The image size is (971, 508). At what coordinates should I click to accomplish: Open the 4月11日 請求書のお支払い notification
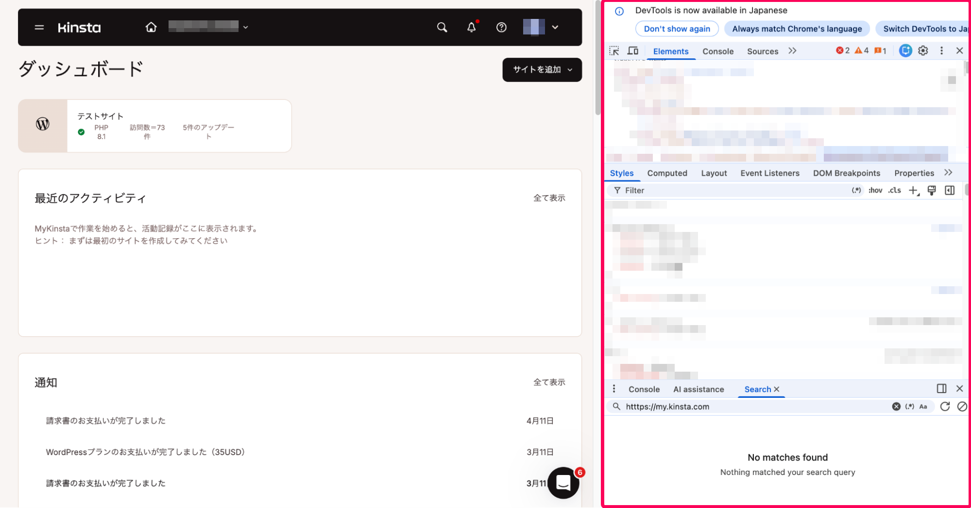point(300,421)
